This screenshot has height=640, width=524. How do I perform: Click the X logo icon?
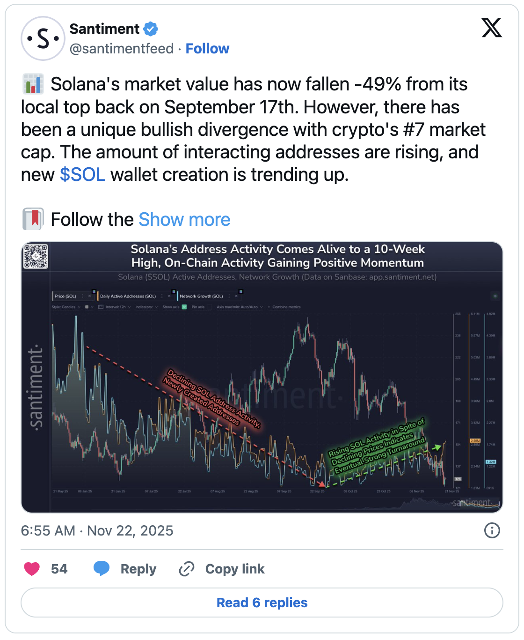coord(492,28)
